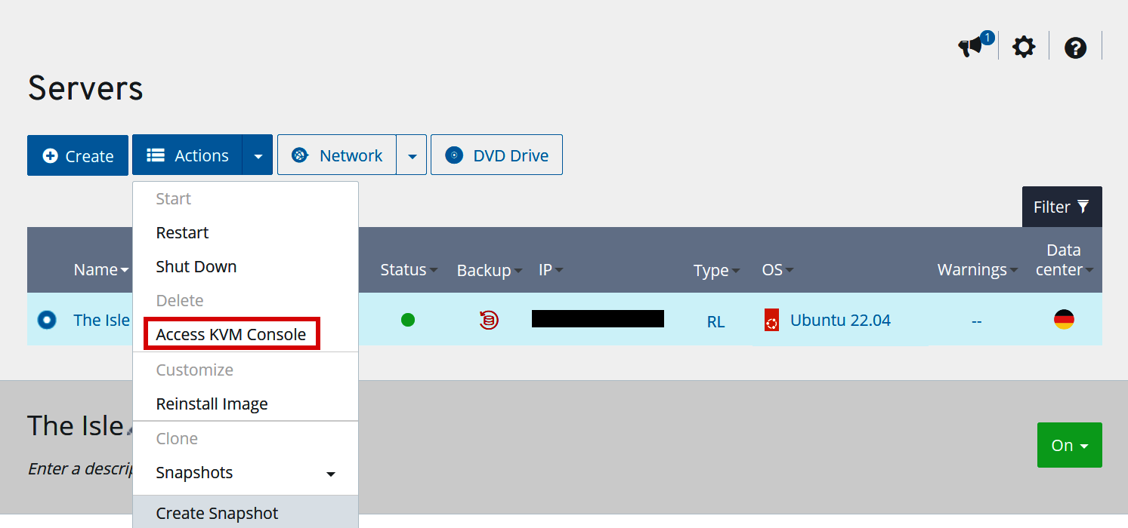Click the Create button
The image size is (1128, 528).
[x=77, y=155]
